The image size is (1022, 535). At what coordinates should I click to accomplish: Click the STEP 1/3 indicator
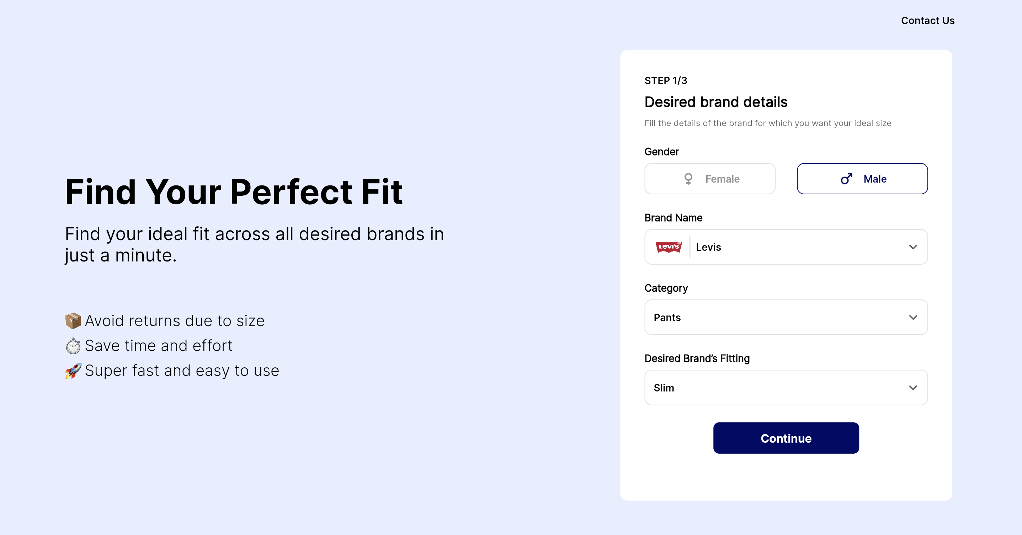click(x=665, y=81)
